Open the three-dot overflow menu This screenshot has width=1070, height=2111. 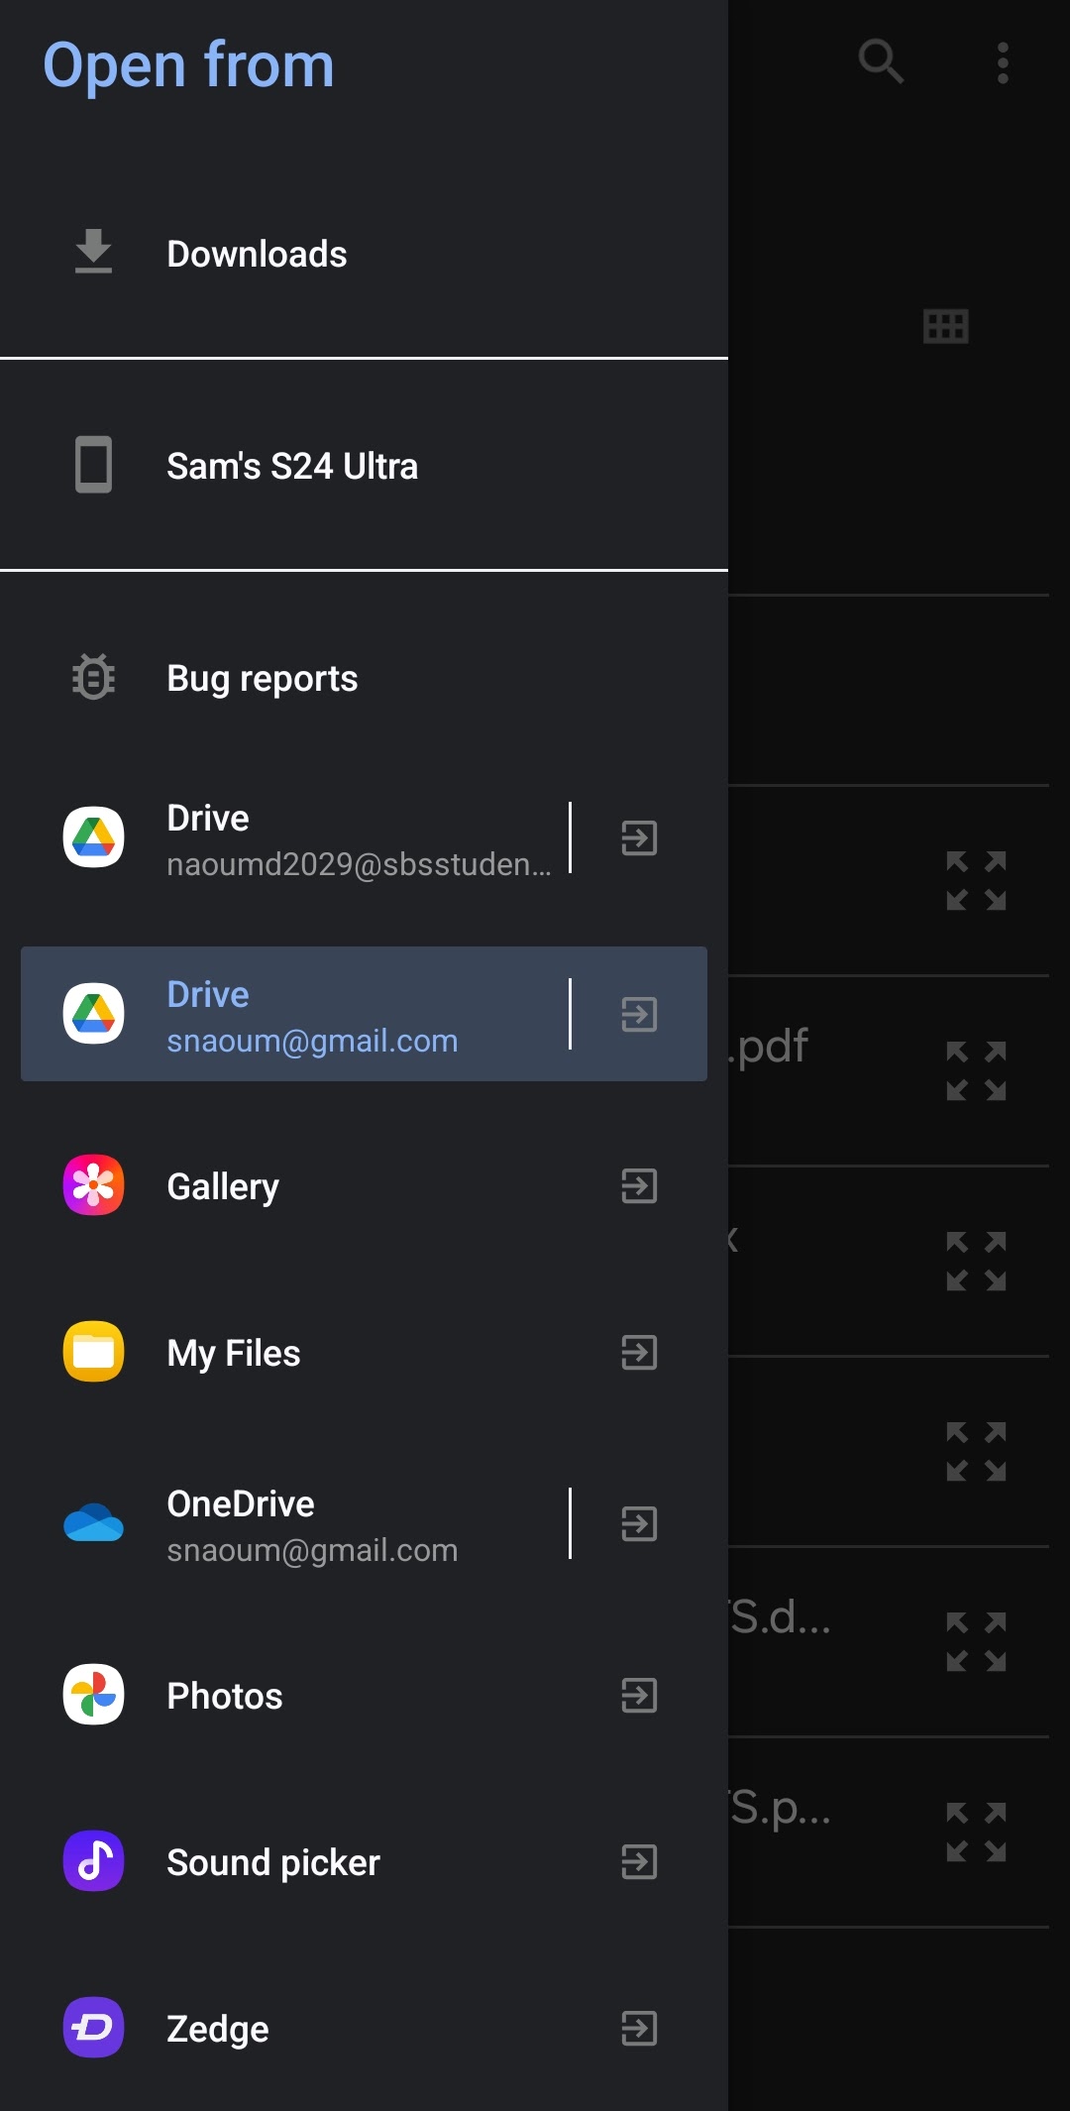pyautogui.click(x=1003, y=62)
